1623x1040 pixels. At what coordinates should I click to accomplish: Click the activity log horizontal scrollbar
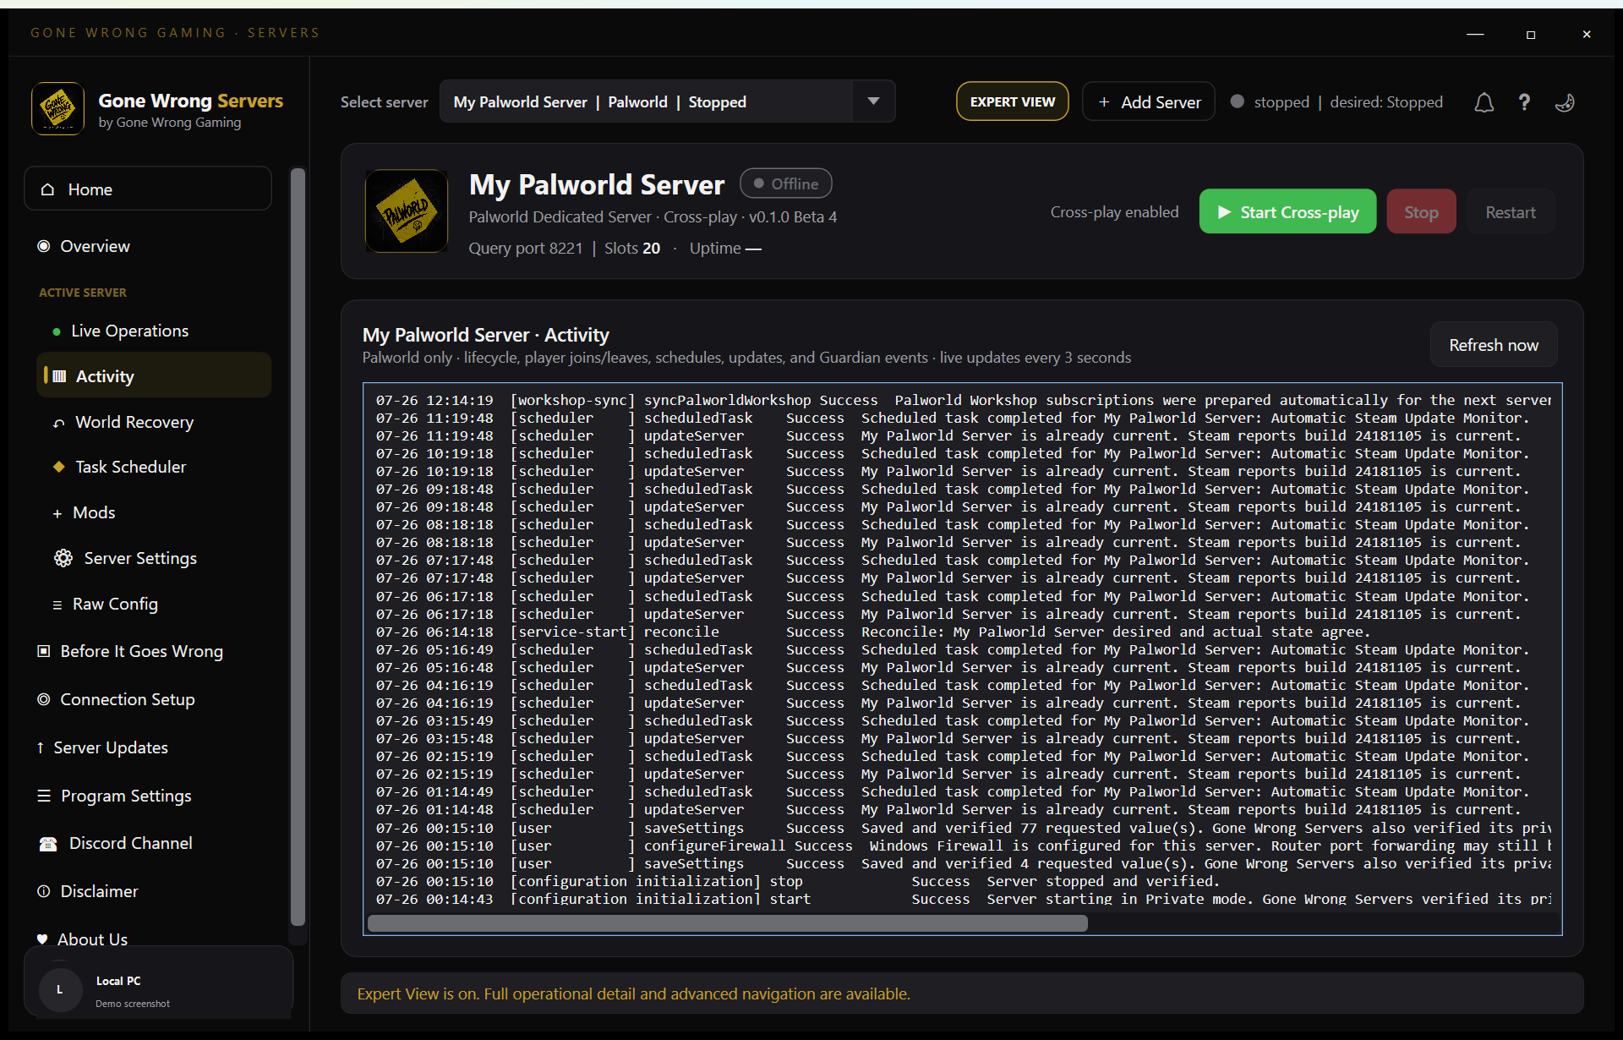(x=727, y=923)
